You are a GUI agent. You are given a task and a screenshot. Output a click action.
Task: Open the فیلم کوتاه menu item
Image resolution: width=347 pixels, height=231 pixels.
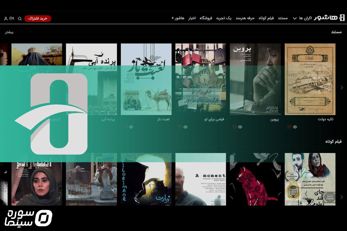[x=266, y=18]
